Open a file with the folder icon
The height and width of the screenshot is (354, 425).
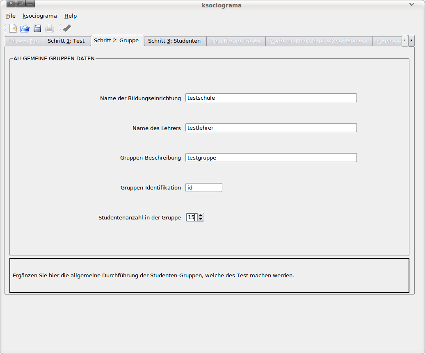coord(25,28)
